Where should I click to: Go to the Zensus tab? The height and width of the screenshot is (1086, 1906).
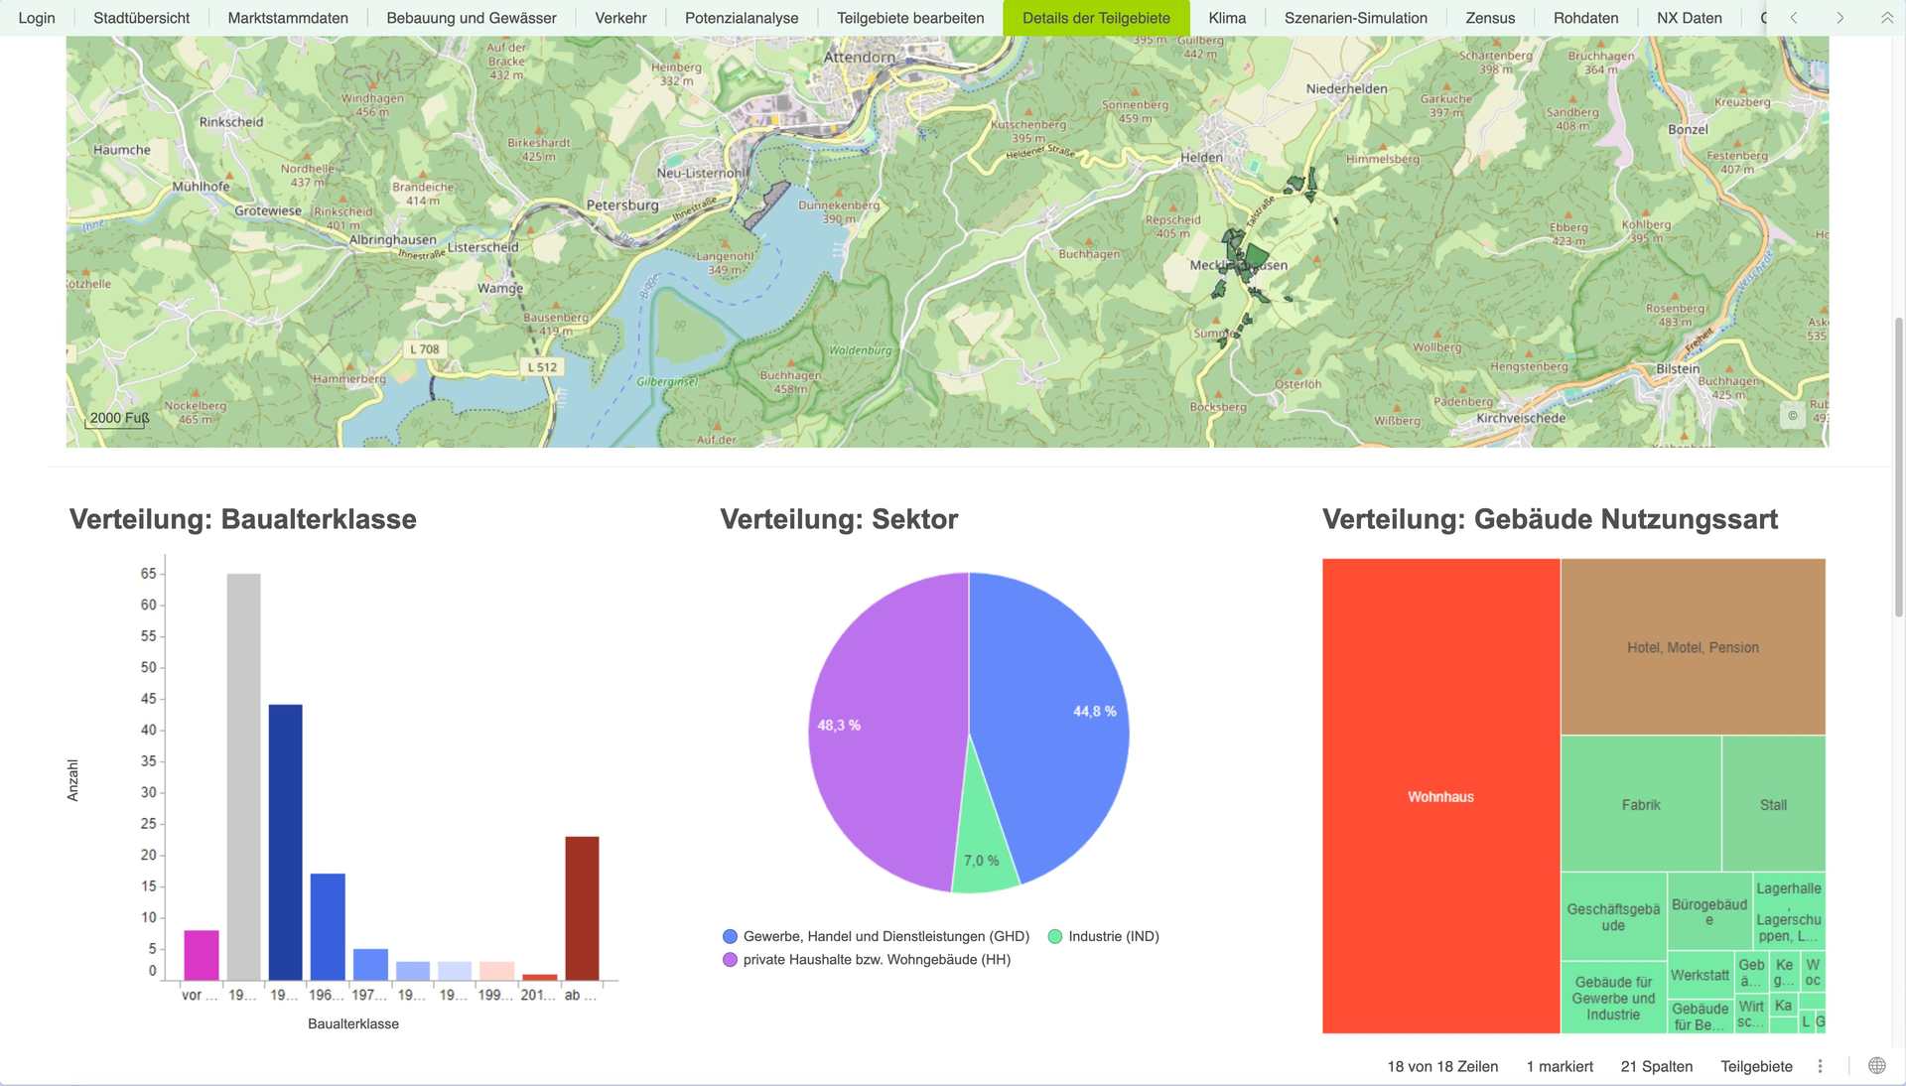pos(1490,18)
